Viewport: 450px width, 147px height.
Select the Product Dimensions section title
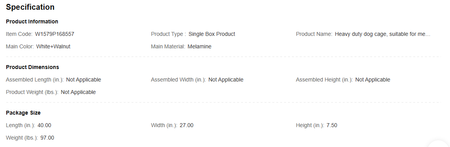tap(32, 67)
